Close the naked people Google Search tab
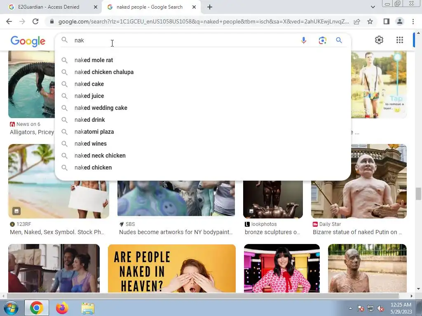This screenshot has height=316, width=422. point(194,7)
